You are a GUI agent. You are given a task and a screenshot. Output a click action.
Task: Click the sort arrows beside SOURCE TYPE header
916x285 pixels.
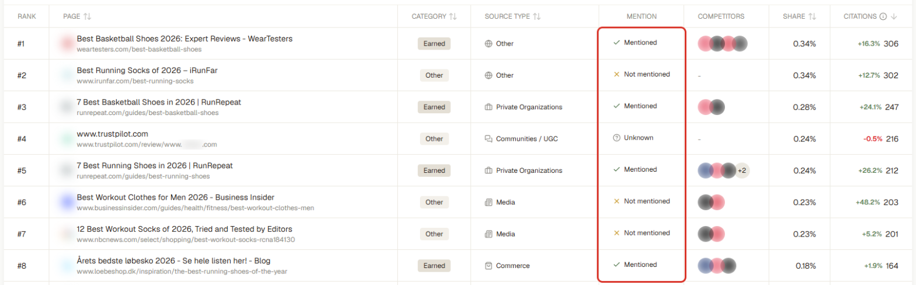(537, 16)
